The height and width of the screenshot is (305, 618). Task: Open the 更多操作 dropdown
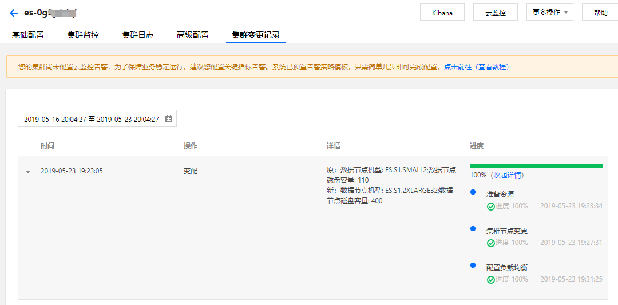(x=550, y=12)
